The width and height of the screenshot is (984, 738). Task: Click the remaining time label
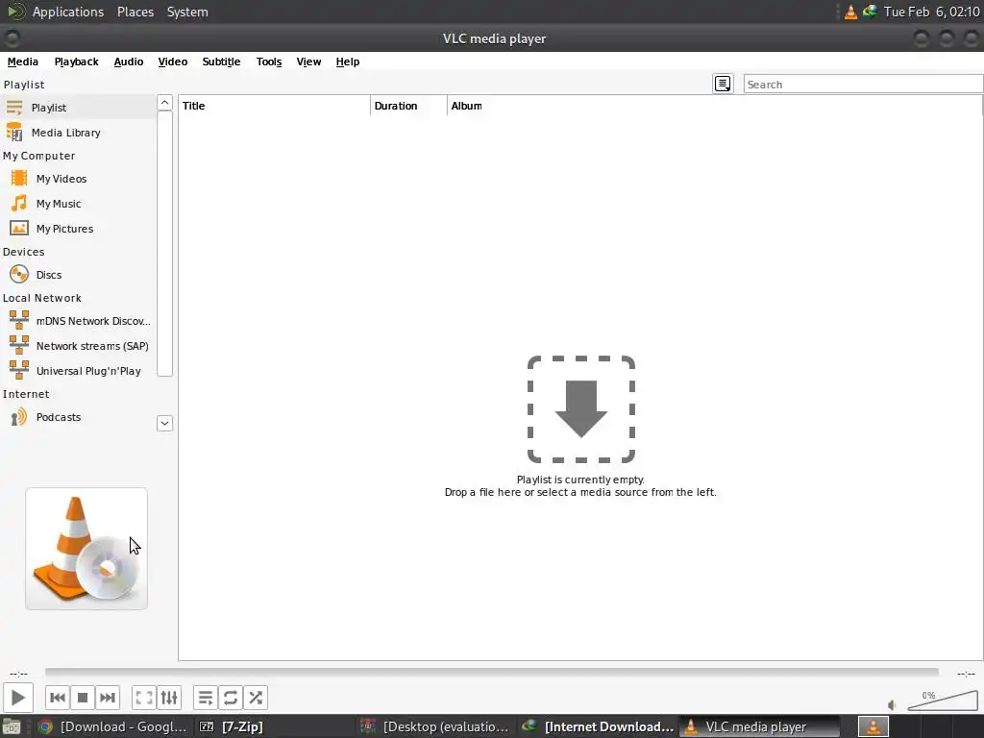(x=966, y=674)
